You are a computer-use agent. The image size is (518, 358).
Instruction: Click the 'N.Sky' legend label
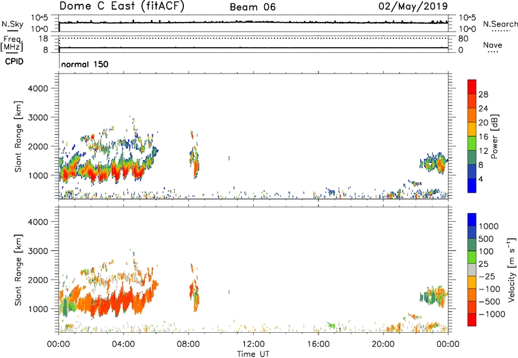tap(12, 24)
